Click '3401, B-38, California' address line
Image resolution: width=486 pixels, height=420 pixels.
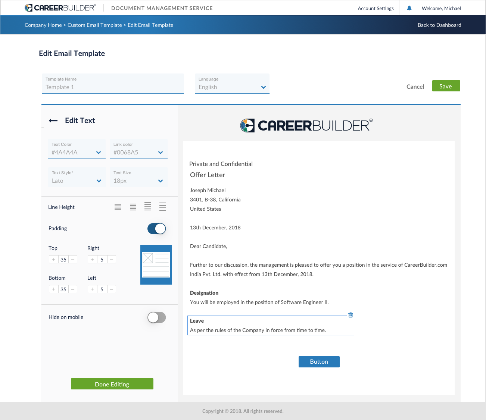pyautogui.click(x=215, y=200)
